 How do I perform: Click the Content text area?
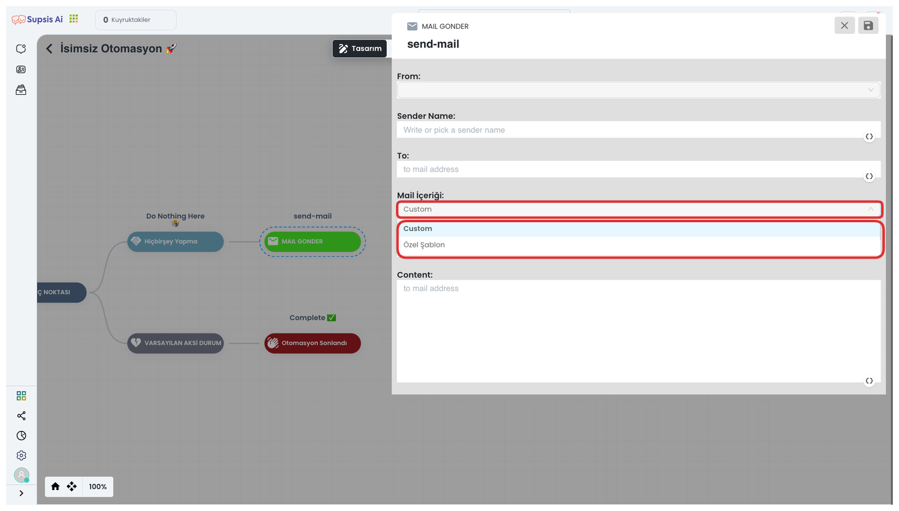tap(639, 331)
